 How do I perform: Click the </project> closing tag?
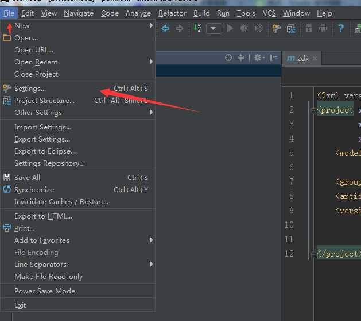[x=339, y=254]
